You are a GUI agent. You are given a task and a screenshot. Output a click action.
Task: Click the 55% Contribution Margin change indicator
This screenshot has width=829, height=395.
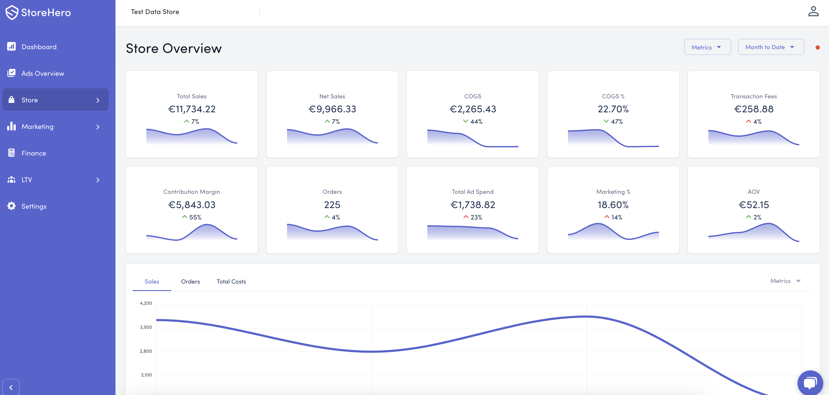[x=192, y=217]
